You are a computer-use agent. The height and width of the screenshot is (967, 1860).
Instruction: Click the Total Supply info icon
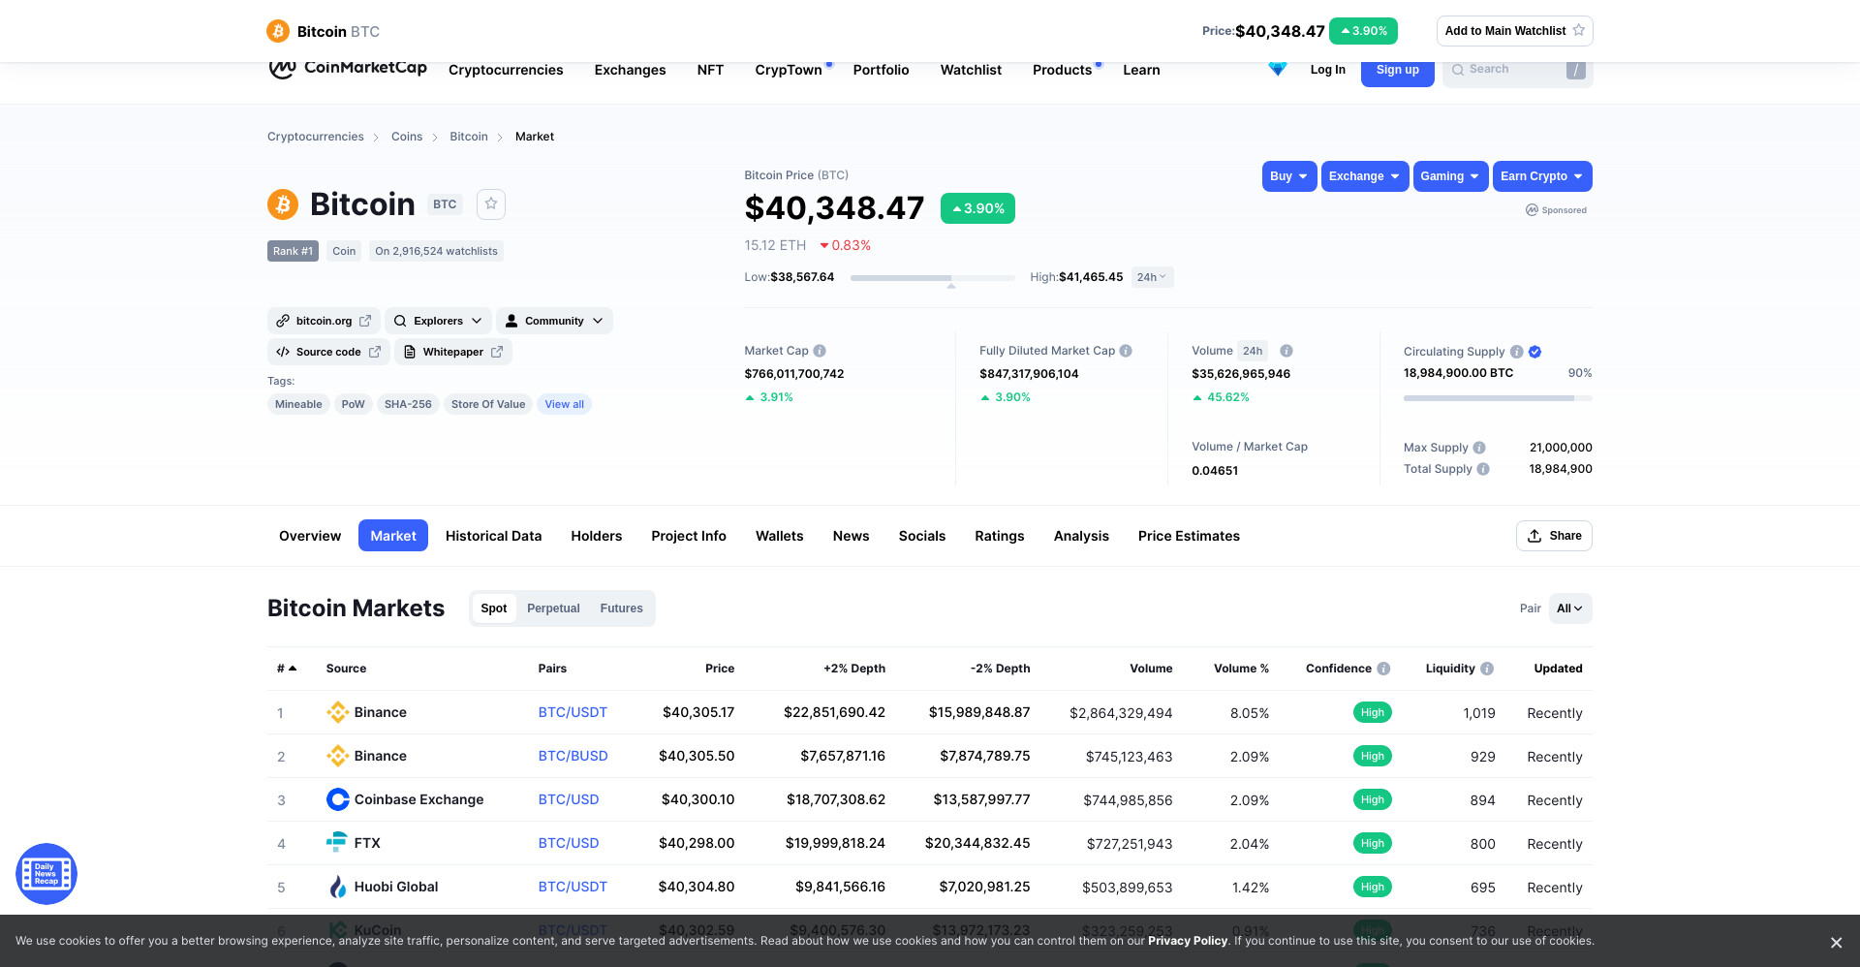coord(1483,469)
